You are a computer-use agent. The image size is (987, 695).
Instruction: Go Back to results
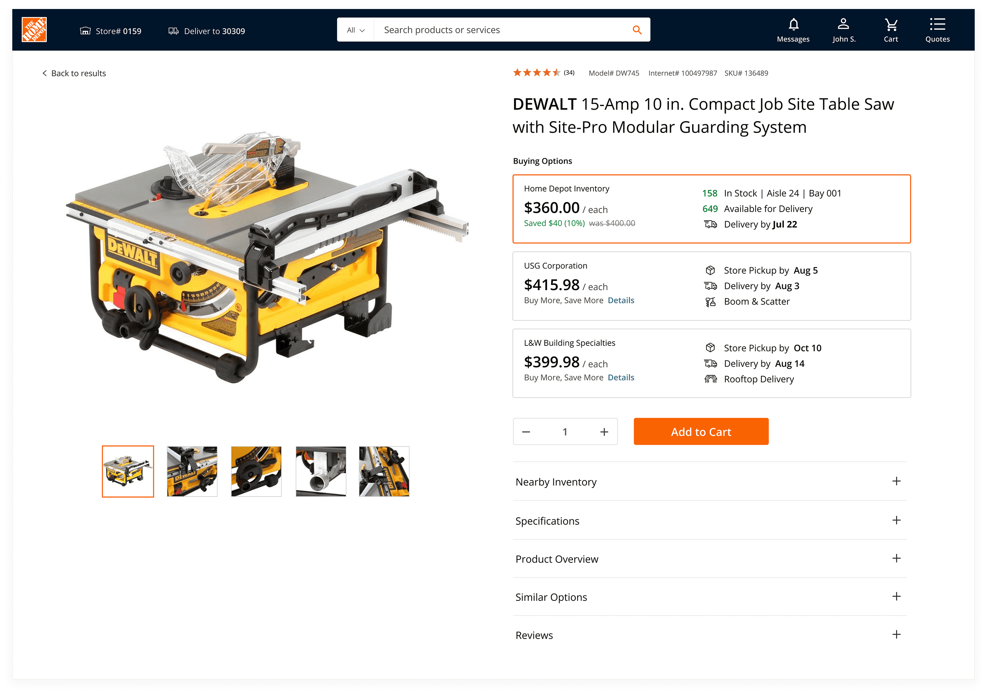point(74,73)
